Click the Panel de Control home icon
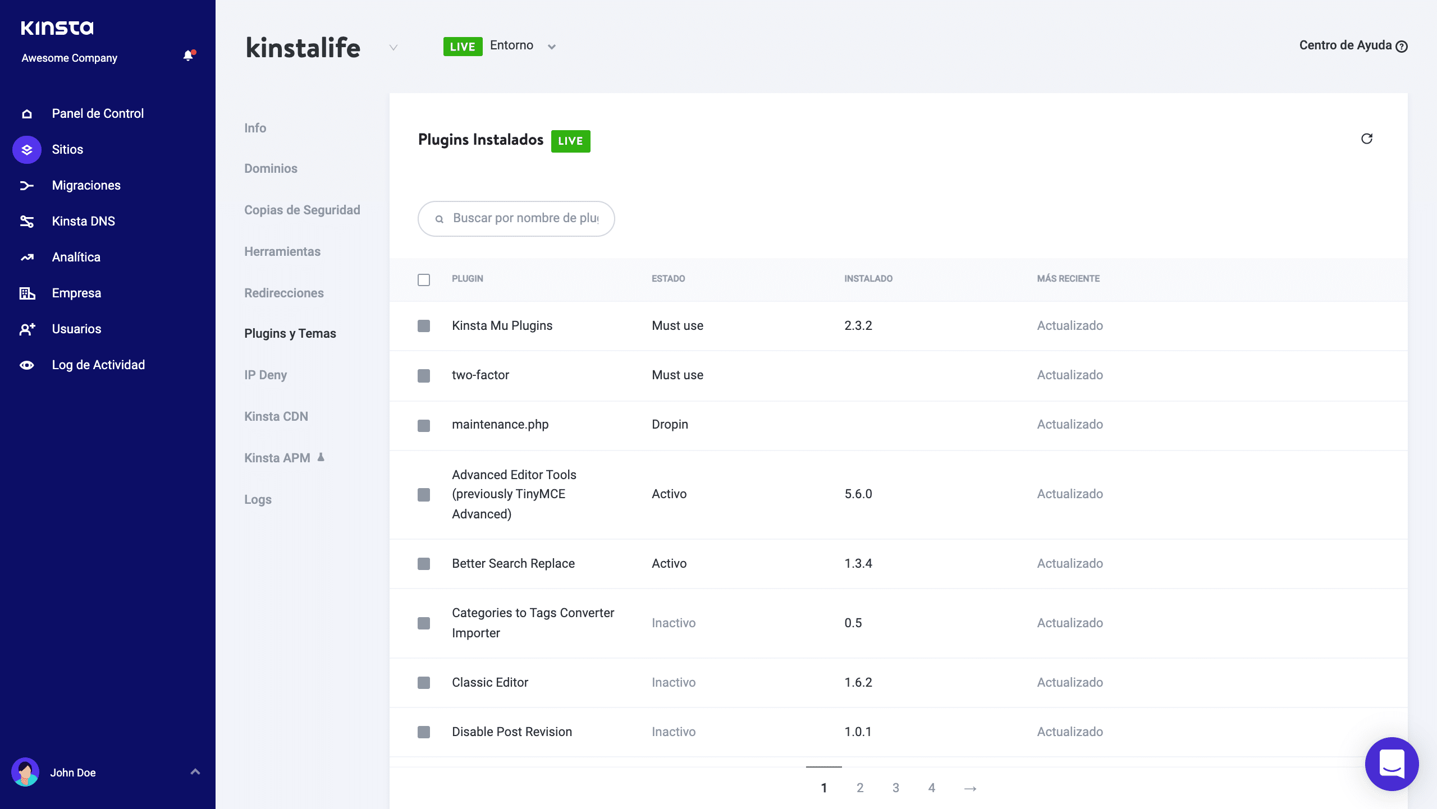 [x=26, y=113]
